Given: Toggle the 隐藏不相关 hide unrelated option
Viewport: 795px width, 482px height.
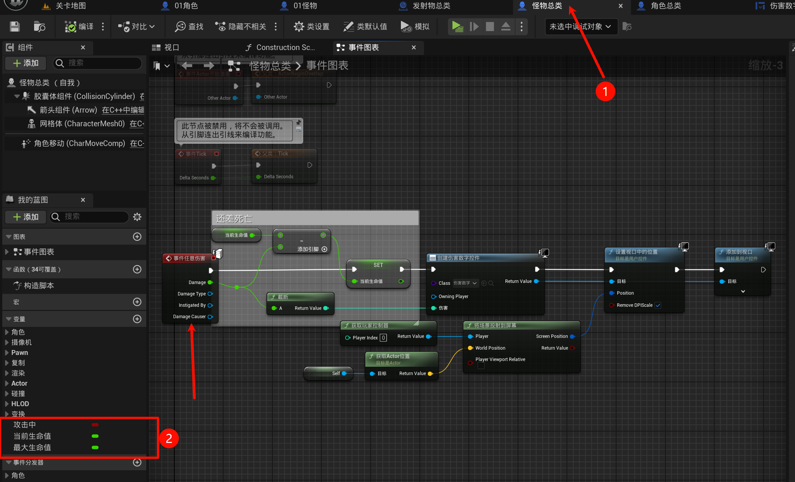Looking at the screenshot, I should tap(241, 27).
